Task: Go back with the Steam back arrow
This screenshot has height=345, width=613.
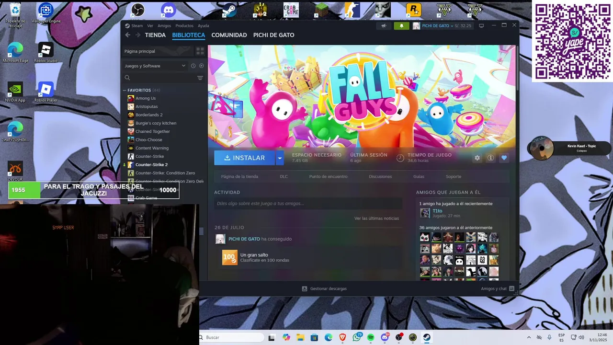Action: [127, 35]
